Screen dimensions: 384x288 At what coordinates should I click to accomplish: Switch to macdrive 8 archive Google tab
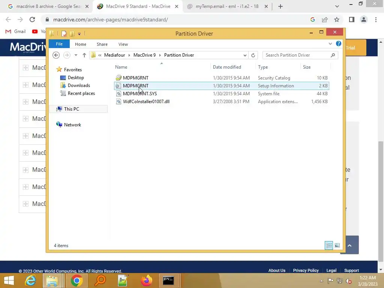tap(48, 6)
